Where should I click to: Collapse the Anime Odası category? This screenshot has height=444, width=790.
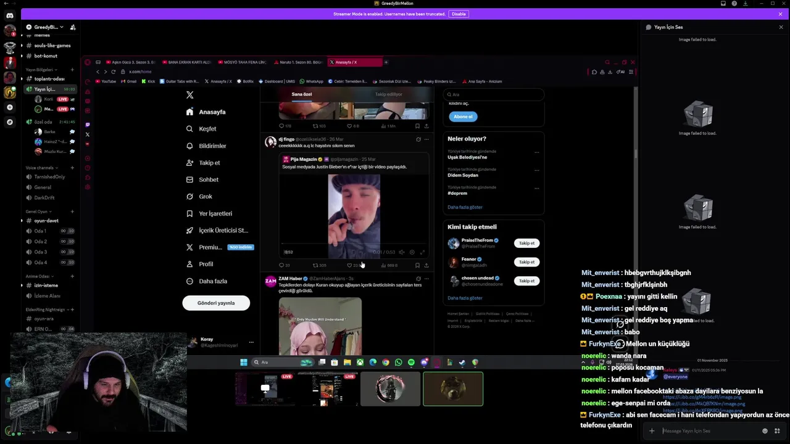point(39,276)
